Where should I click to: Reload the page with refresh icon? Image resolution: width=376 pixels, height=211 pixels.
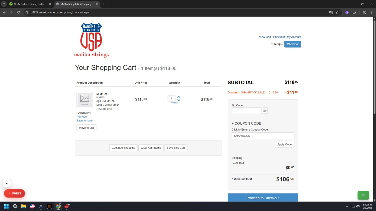pos(18,12)
